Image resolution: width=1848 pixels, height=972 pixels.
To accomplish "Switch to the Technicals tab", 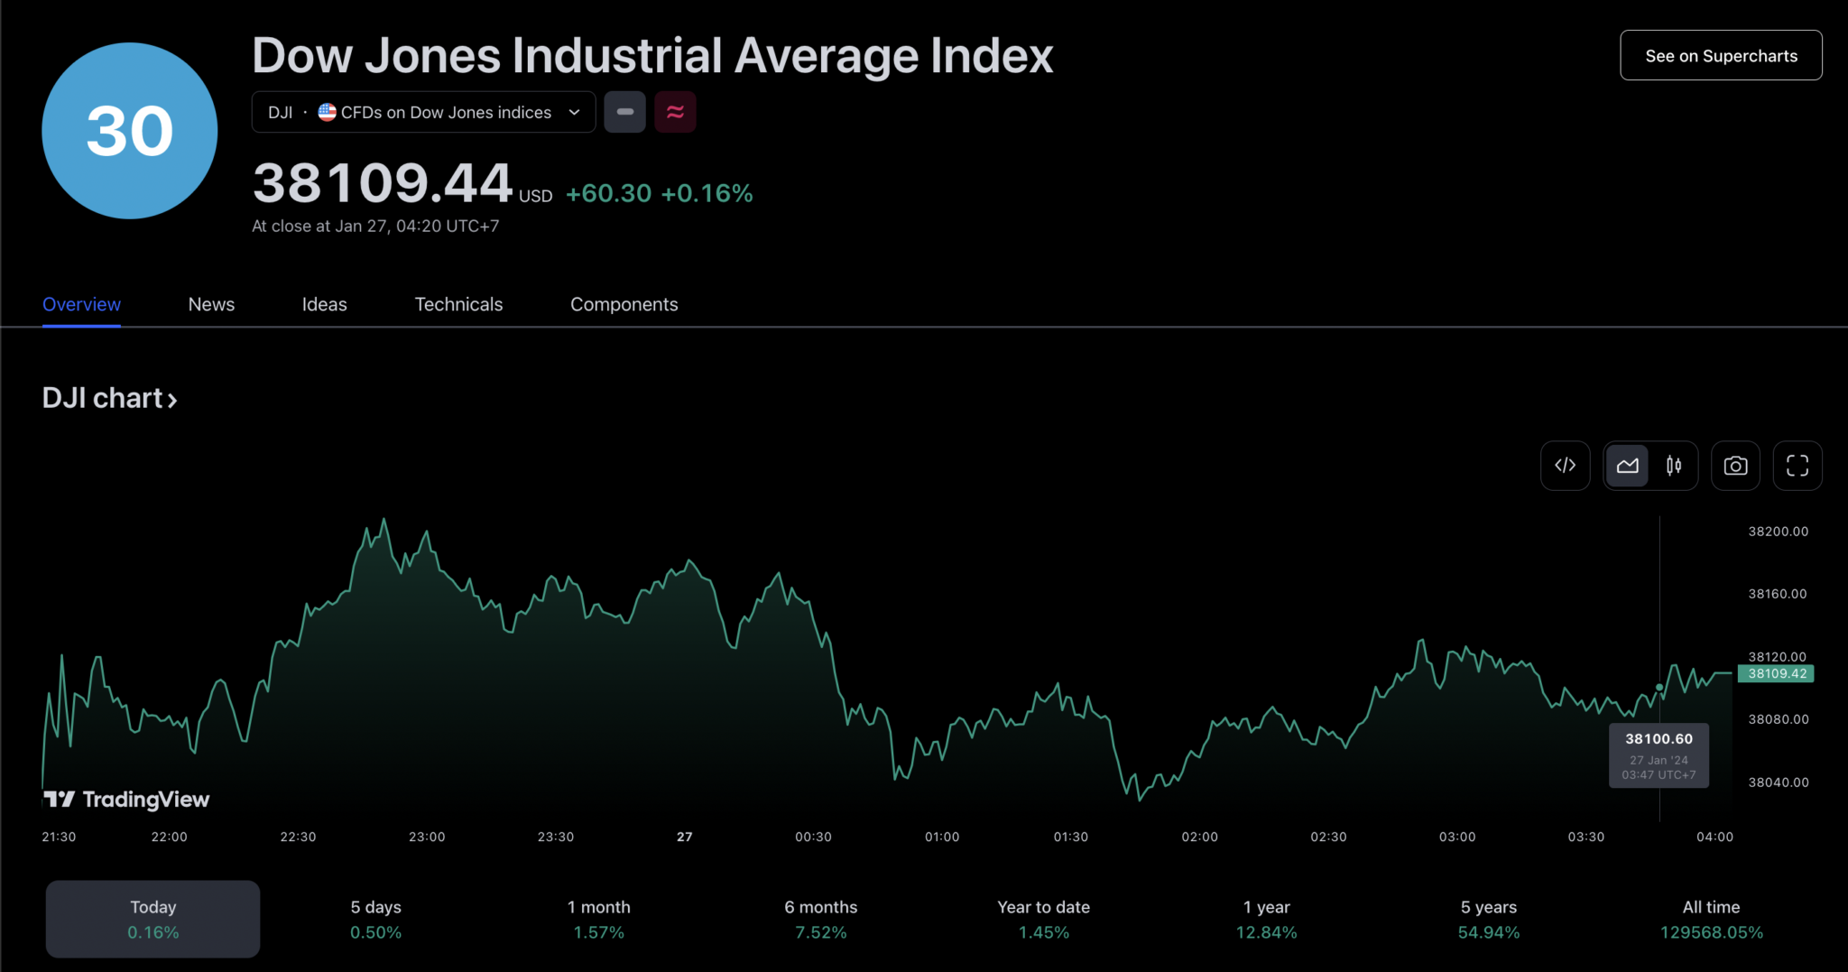I will [458, 304].
